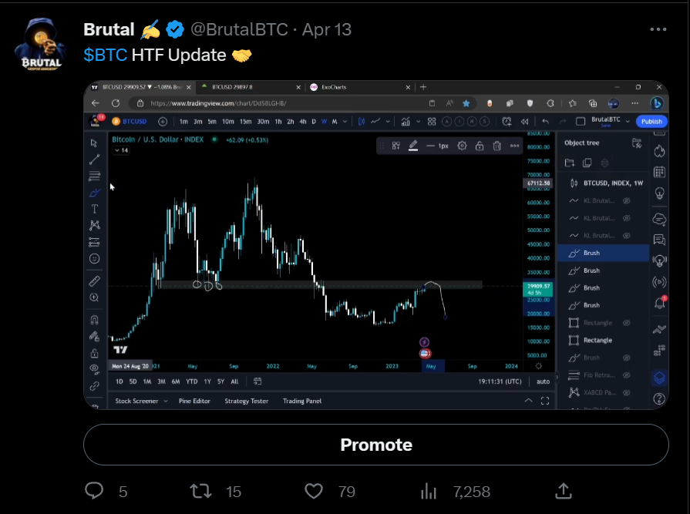Toggle lock all drawing tools
This screenshot has width=690, height=514.
click(x=94, y=353)
